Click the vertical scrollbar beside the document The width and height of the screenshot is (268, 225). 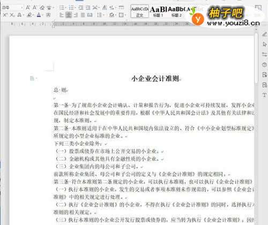pyautogui.click(x=256, y=58)
